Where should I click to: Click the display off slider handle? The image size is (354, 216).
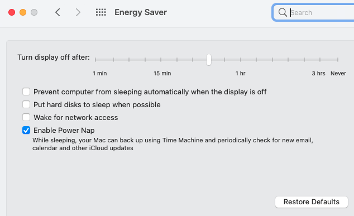209,60
